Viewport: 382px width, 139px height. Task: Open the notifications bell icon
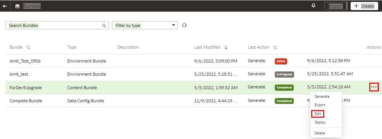(x=313, y=5)
